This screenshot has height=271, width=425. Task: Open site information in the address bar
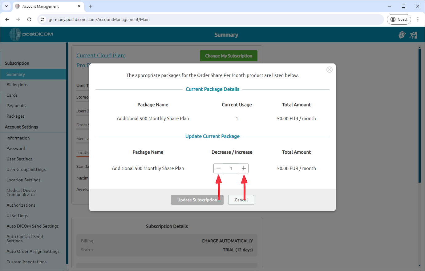(x=42, y=19)
